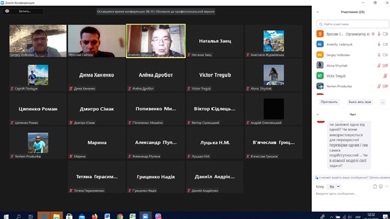Click the orange Я organizer avatar
The image size is (390, 219).
coord(320,34)
